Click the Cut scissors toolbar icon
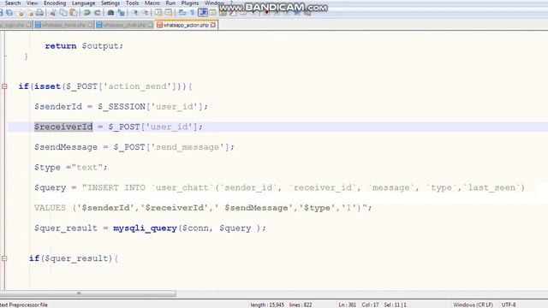548x308 pixels. pos(53,13)
